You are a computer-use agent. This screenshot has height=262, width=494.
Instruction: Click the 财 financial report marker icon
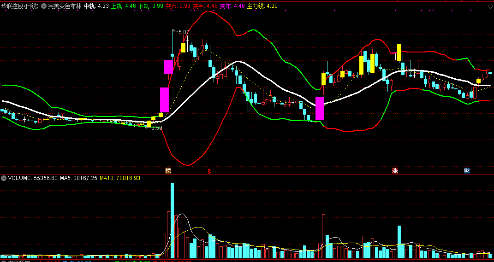point(467,171)
